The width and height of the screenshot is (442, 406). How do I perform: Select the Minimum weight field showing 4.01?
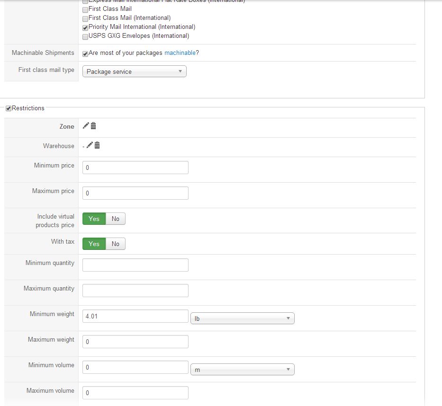point(135,316)
